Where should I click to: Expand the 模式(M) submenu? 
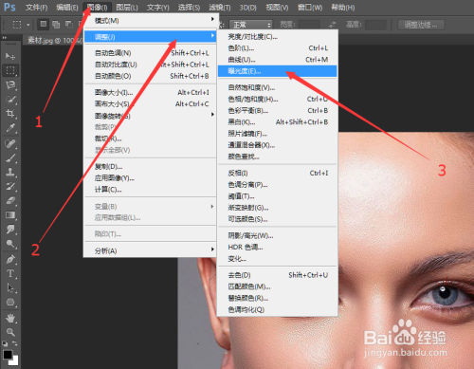click(x=150, y=21)
